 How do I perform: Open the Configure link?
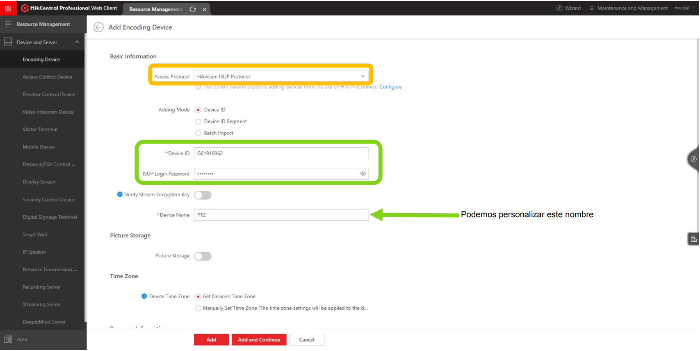tap(390, 87)
